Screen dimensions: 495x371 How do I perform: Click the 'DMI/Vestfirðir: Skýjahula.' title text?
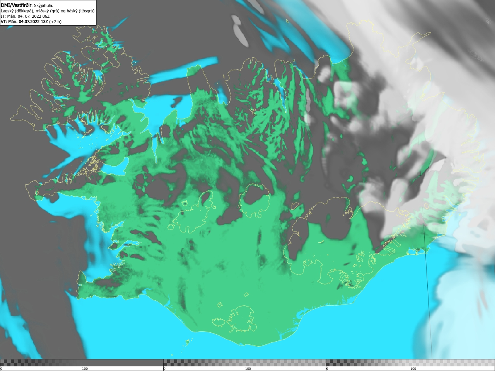tap(27, 5)
